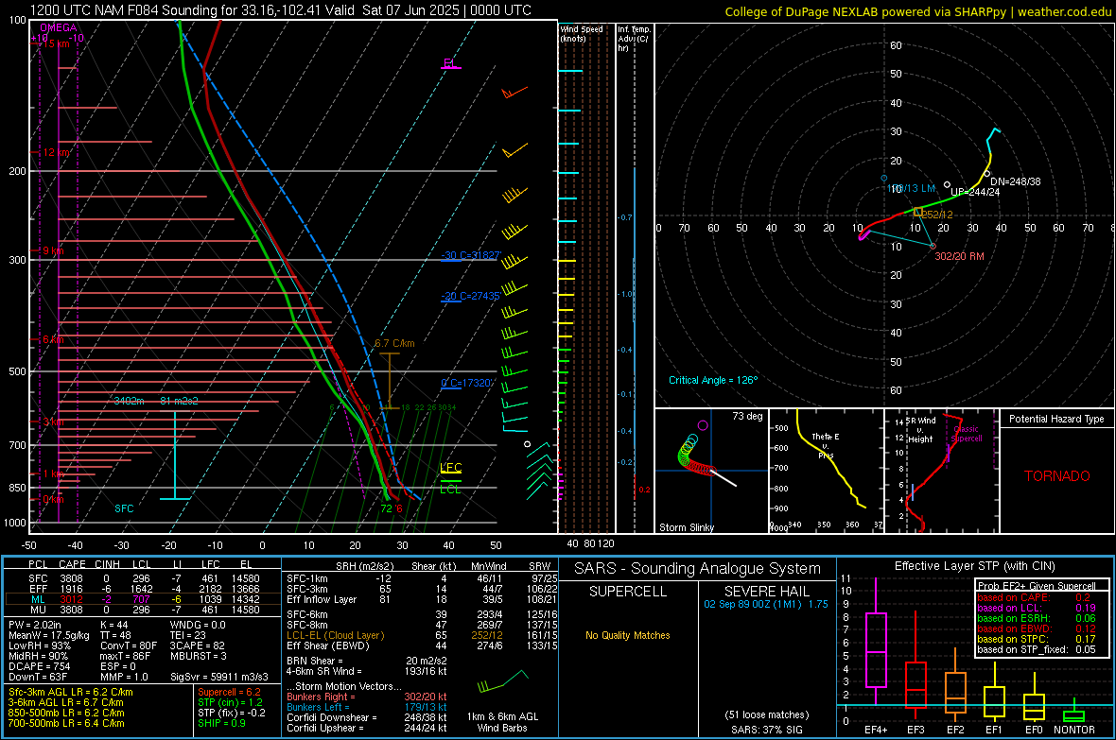Screen dimensions: 1116x740
Task: Select the SFC parcel row
Action: (x=144, y=578)
